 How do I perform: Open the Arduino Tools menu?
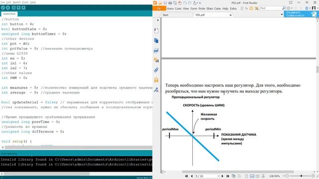tap(25, 2)
